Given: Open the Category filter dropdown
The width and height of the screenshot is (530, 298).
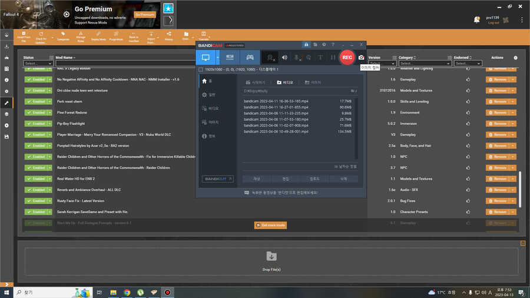Looking at the screenshot, I should tap(423, 63).
